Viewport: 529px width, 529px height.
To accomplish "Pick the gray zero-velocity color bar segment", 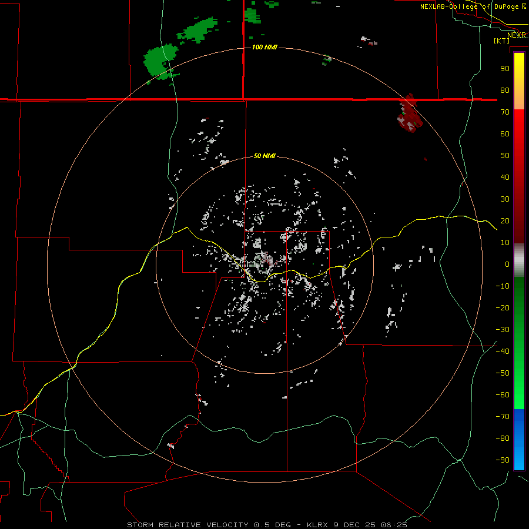I will coord(519,260).
